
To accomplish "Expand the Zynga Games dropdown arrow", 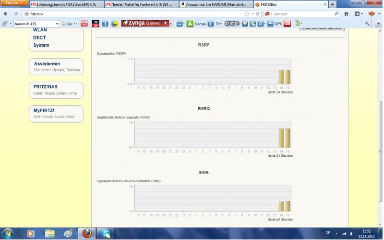I will click(x=166, y=23).
